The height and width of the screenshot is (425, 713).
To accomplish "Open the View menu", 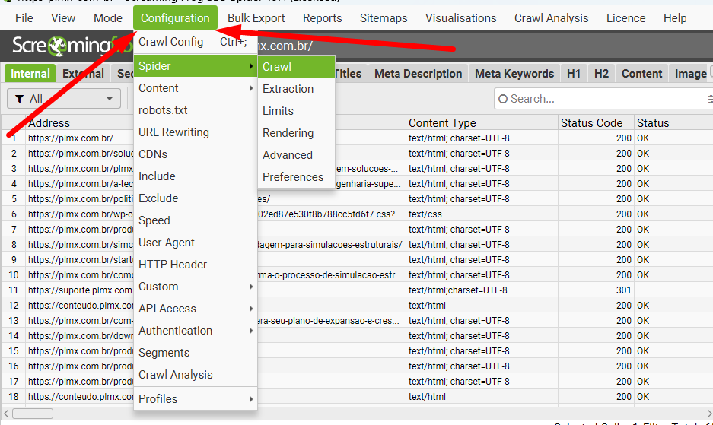I will point(62,18).
